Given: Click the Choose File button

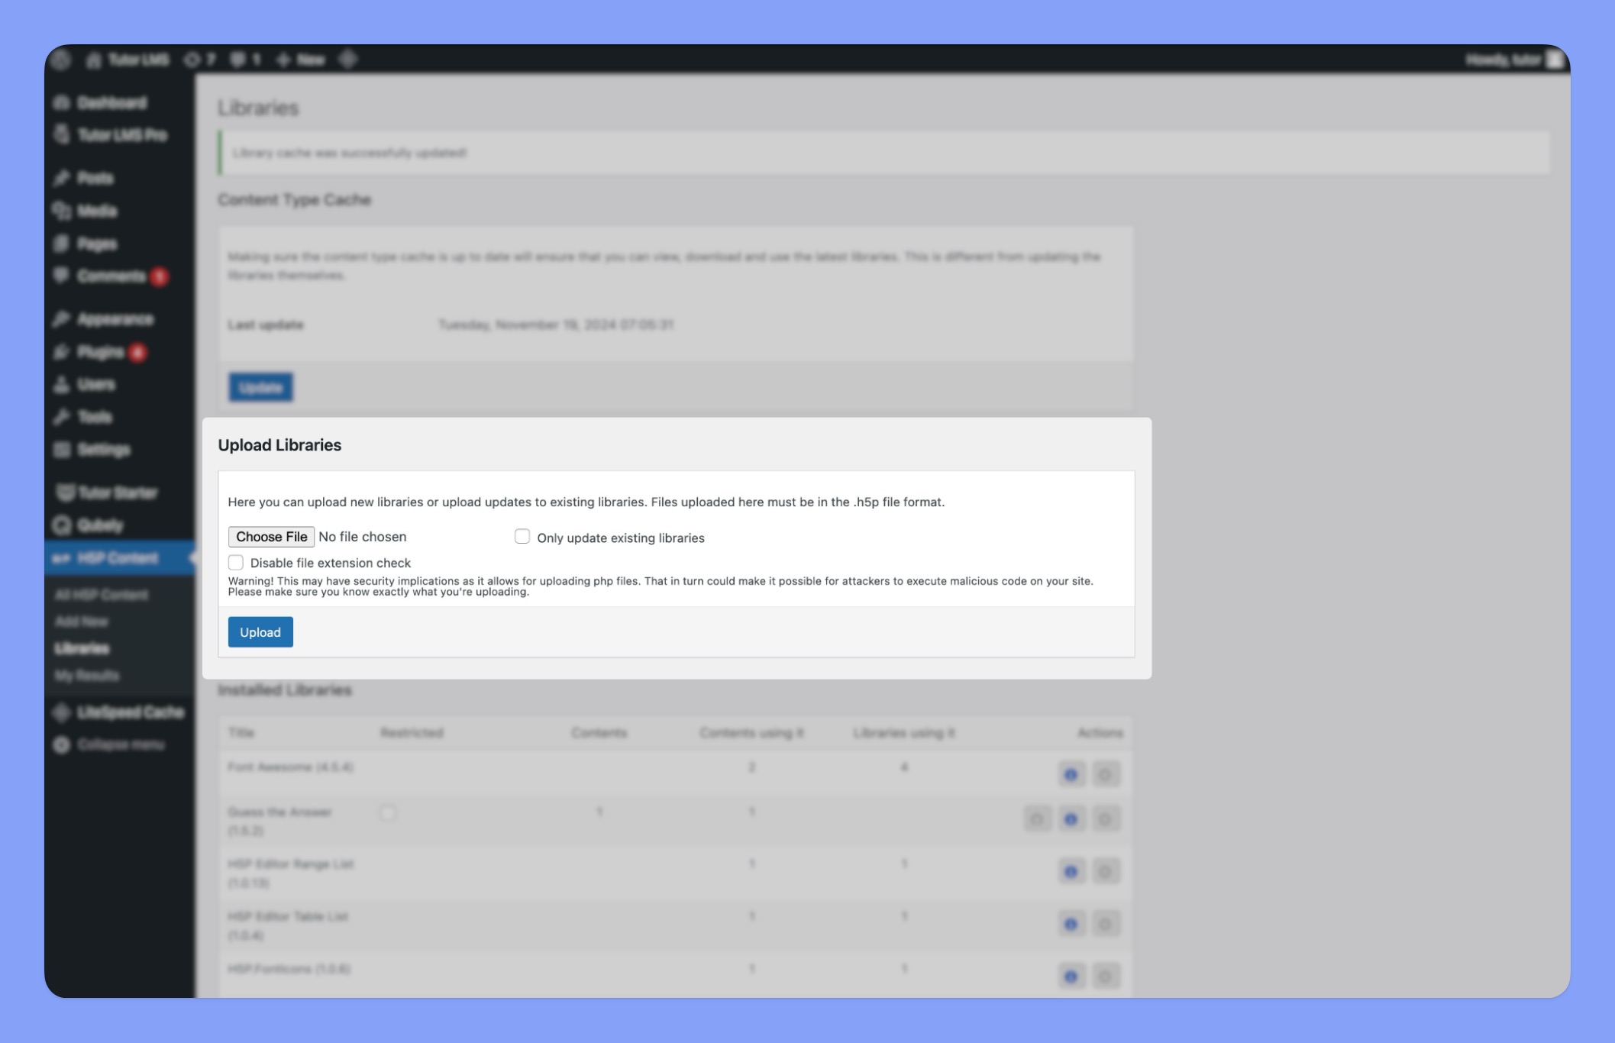Looking at the screenshot, I should (x=271, y=537).
